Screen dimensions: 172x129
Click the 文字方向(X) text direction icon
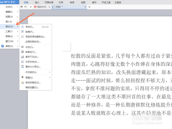[x=22, y=62]
